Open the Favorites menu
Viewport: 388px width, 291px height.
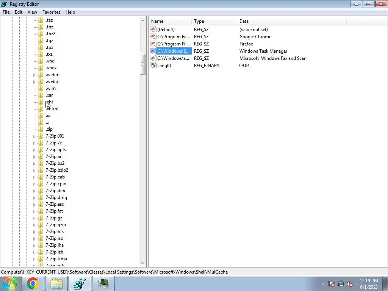coord(51,12)
